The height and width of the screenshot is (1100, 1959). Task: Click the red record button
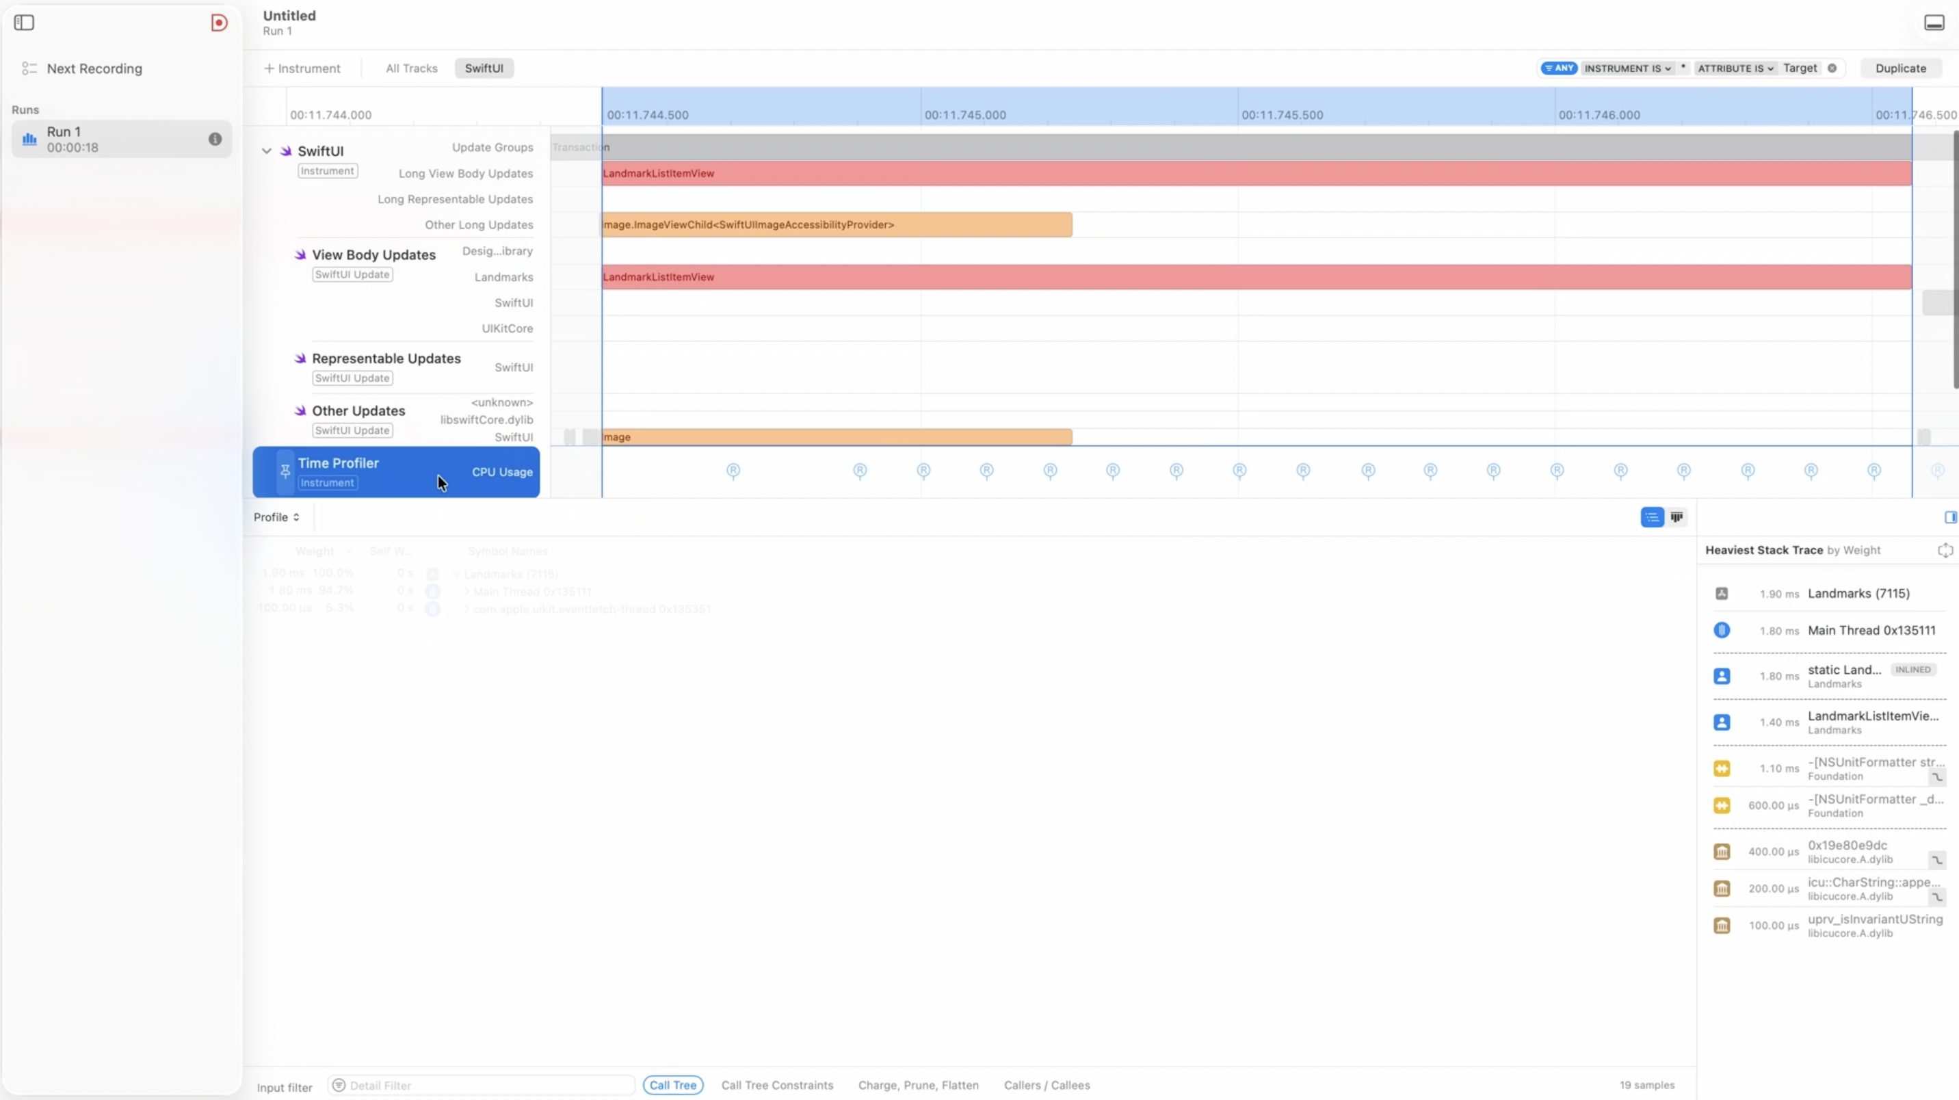tap(219, 23)
